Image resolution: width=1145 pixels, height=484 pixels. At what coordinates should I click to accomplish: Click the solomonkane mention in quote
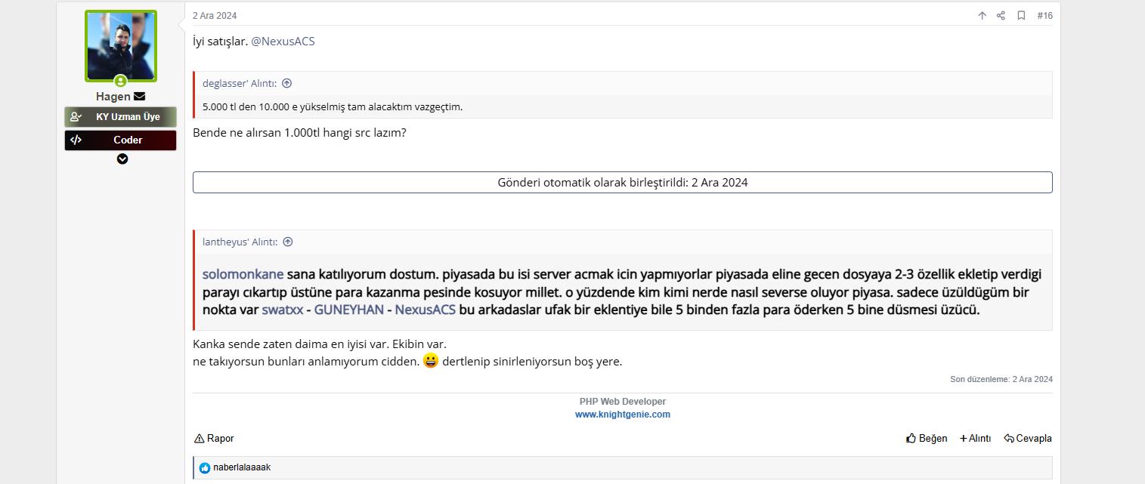point(243,274)
